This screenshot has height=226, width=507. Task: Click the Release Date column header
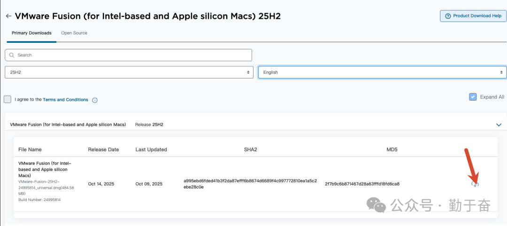point(103,149)
